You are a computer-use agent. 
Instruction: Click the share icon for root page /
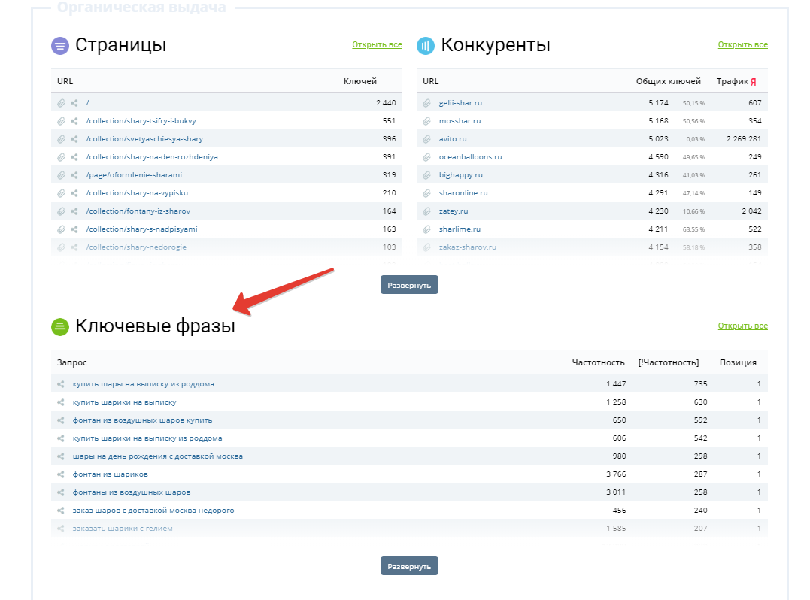[74, 103]
